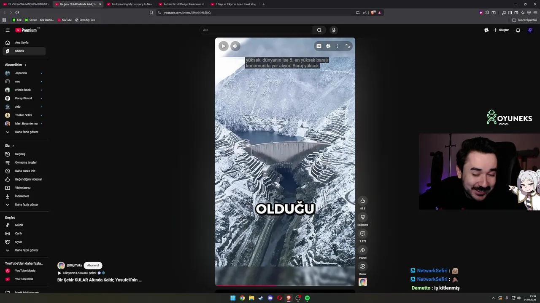Click the browser address bar URL

[187, 13]
